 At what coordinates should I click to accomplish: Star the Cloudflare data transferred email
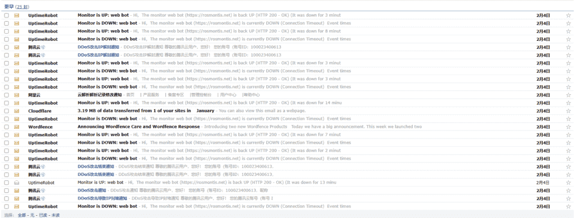pyautogui.click(x=569, y=111)
